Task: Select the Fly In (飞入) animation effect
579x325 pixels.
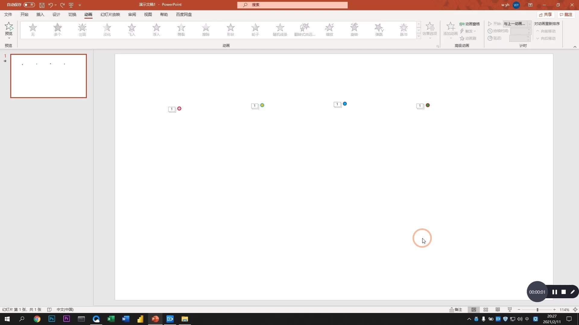Action: click(131, 29)
